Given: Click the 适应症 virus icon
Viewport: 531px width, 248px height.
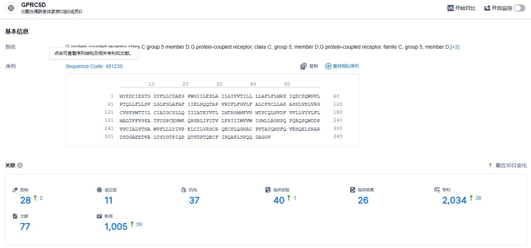Looking at the screenshot, I should click(99, 190).
